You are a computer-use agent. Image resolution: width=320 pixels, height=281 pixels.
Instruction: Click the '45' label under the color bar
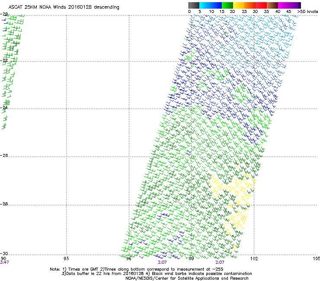point(288,11)
